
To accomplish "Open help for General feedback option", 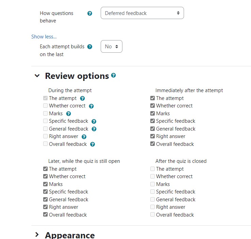I will point(94,129).
